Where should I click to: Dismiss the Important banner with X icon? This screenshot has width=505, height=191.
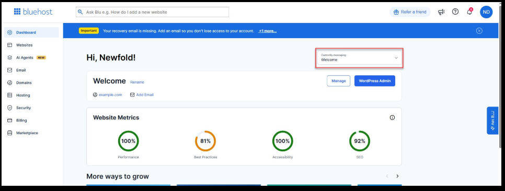(x=479, y=31)
